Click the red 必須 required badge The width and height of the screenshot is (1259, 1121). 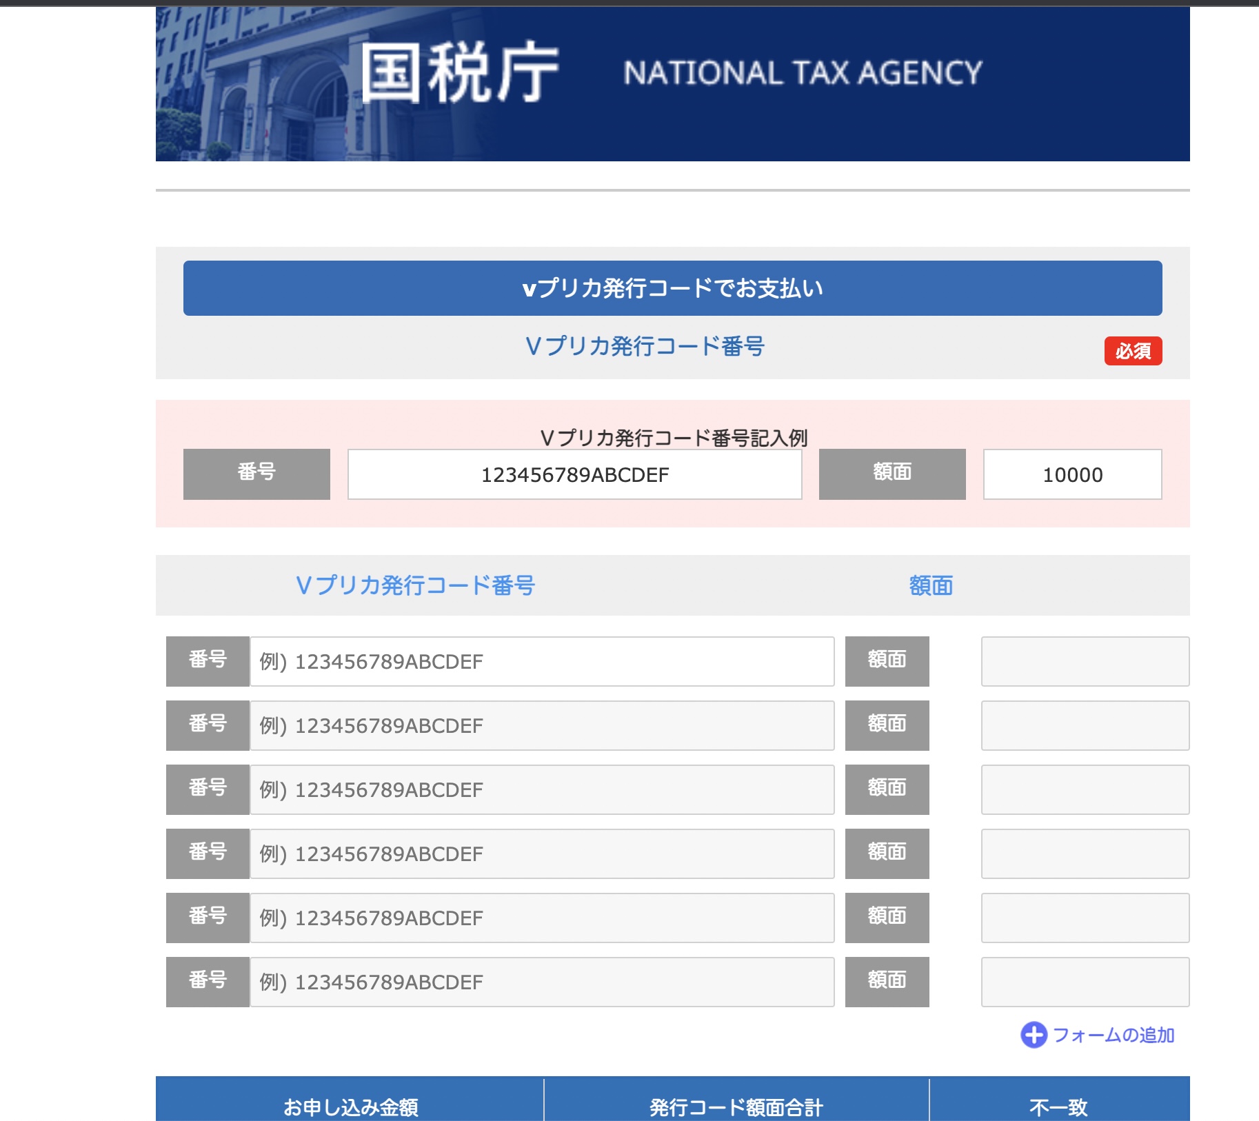[1133, 351]
